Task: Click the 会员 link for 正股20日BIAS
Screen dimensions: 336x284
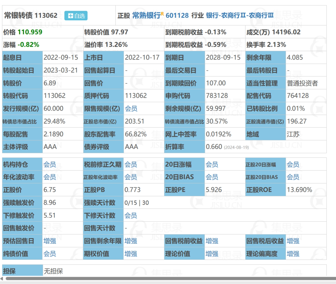Action: pyautogui.click(x=293, y=177)
